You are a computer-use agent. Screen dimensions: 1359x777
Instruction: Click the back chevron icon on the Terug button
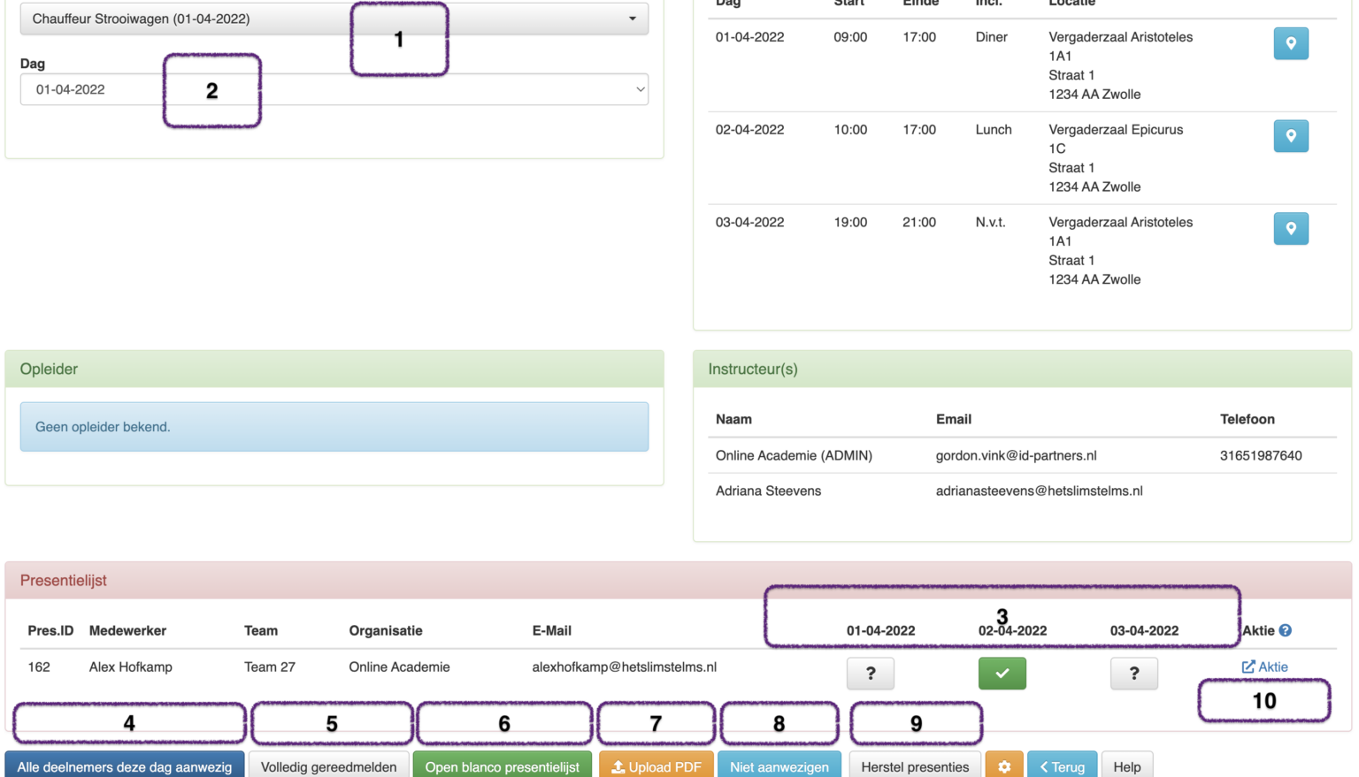tap(1044, 766)
